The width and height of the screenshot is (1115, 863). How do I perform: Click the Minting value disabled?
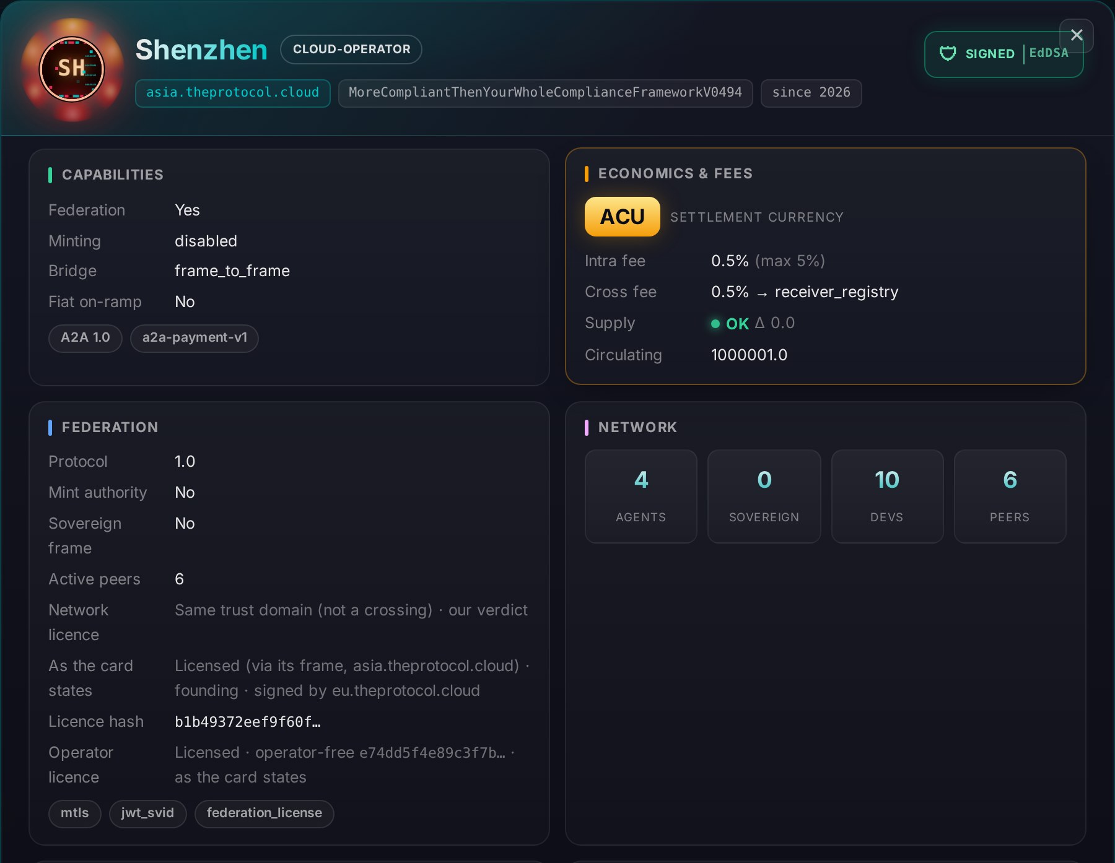click(x=206, y=241)
